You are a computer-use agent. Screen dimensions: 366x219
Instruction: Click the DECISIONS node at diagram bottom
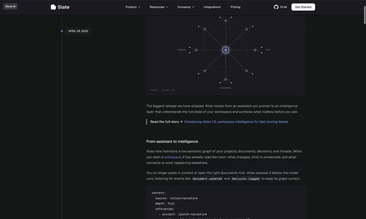pyautogui.click(x=225, y=79)
